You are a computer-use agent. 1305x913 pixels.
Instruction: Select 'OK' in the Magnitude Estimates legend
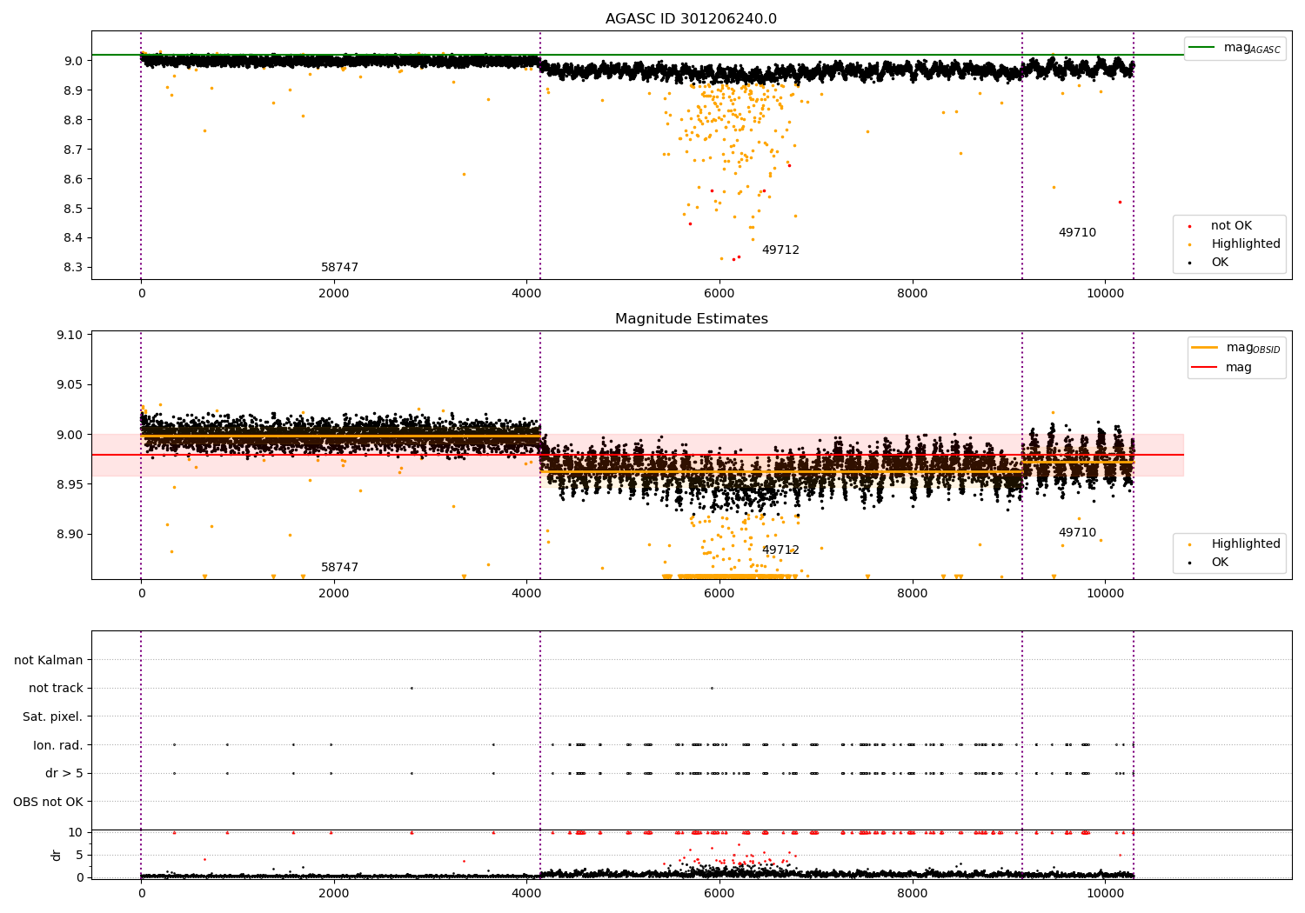point(1220,563)
